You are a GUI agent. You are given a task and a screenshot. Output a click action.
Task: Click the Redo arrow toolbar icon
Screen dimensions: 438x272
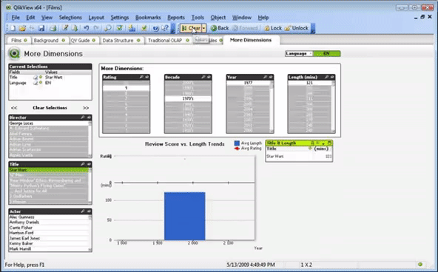click(96, 28)
